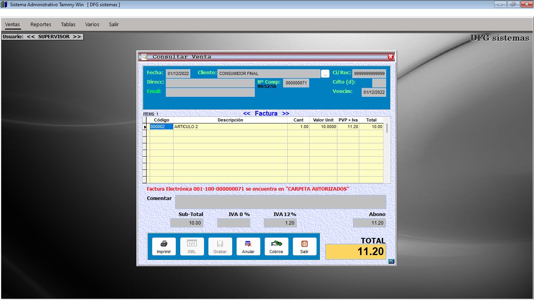Click the Nº Comp number field
The width and height of the screenshot is (534, 300).
(296, 83)
